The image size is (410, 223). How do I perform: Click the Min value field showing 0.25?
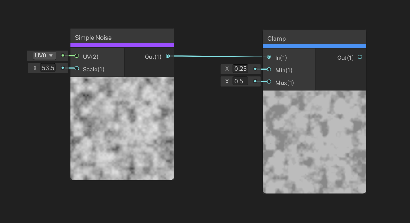[240, 69]
